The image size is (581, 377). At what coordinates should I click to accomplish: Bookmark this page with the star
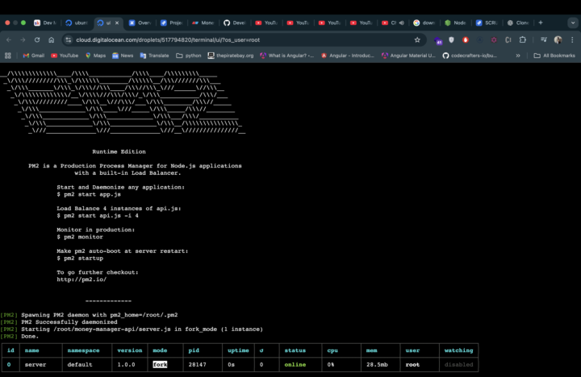417,40
